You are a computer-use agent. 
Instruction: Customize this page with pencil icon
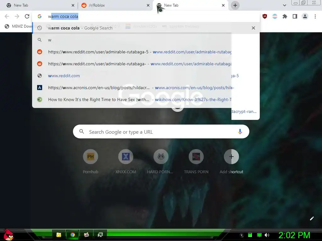(312, 218)
